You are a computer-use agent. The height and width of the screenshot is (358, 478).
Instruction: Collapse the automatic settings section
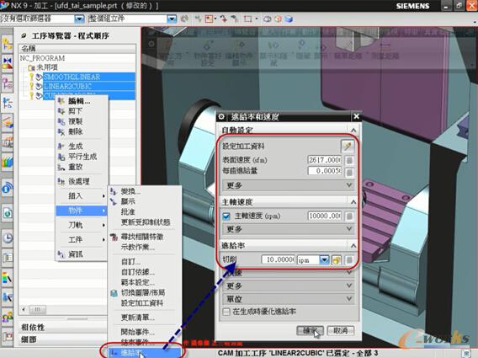[353, 131]
